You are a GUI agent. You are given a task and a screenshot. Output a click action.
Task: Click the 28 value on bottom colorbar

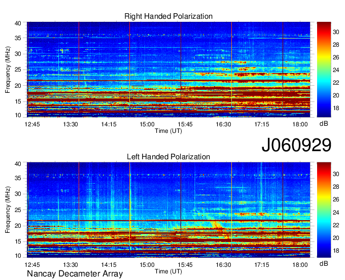pyautogui.click(x=336, y=187)
